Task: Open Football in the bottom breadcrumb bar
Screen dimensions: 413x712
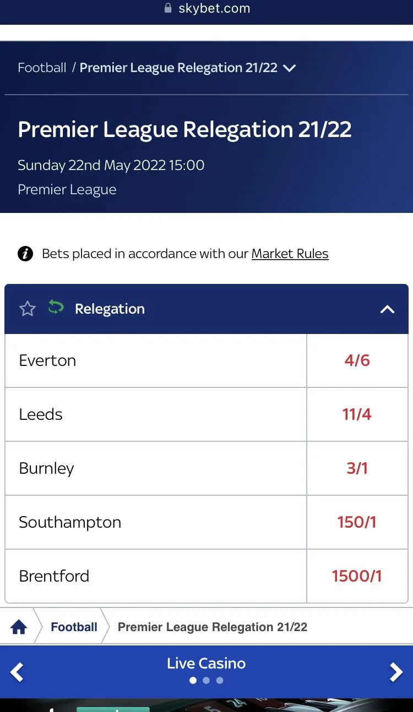Action: pos(74,627)
